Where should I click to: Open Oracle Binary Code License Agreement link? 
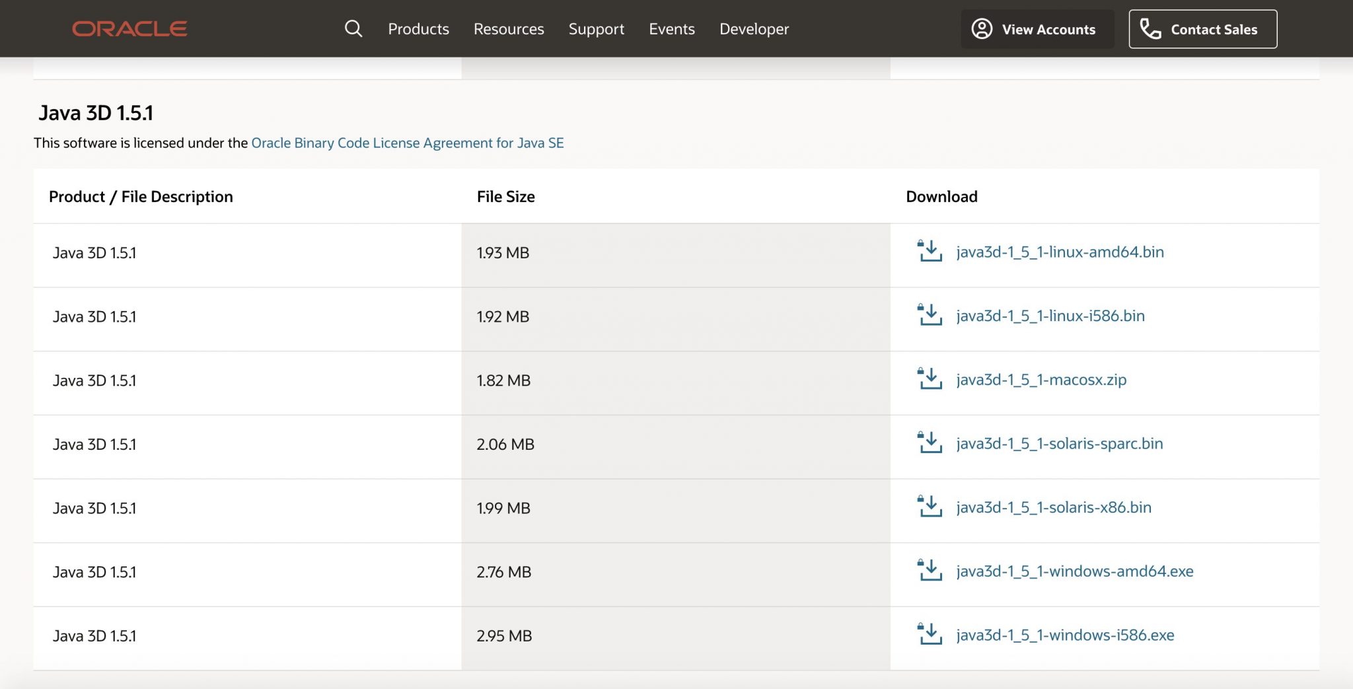click(407, 143)
